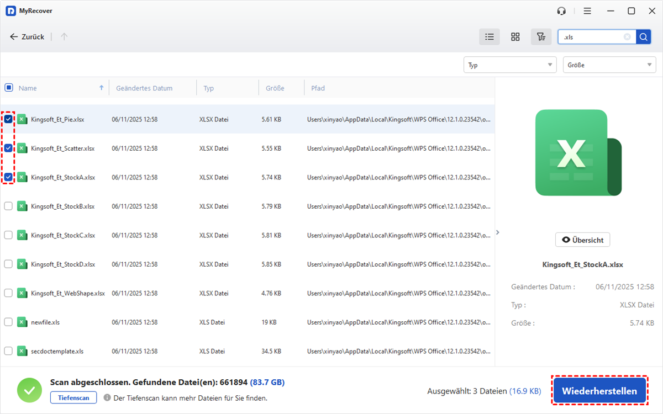
Task: Collapse the preview panel with arrow
Action: click(x=497, y=232)
